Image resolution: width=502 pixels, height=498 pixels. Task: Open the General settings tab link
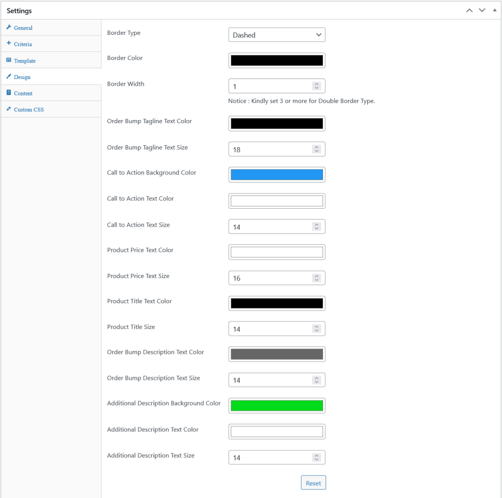pyautogui.click(x=23, y=28)
